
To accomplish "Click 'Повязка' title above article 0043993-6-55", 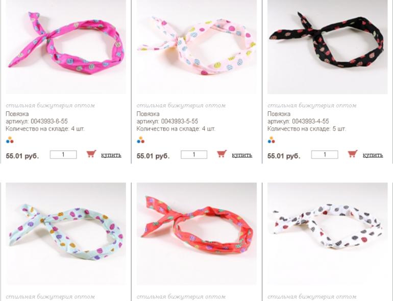I will click(17, 114).
